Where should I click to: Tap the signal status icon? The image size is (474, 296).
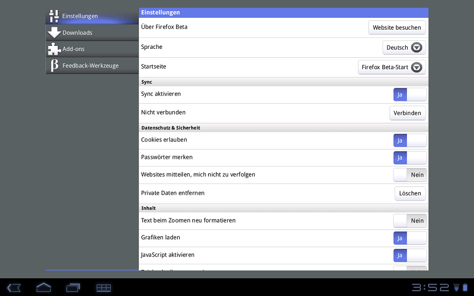coord(457,287)
